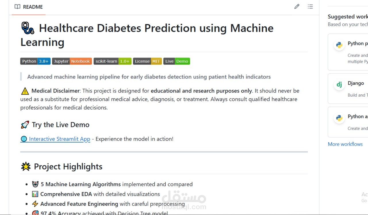This screenshot has height=215, width=368.
Task: Open the scikit-learn 1.0+ badge
Action: (112, 61)
